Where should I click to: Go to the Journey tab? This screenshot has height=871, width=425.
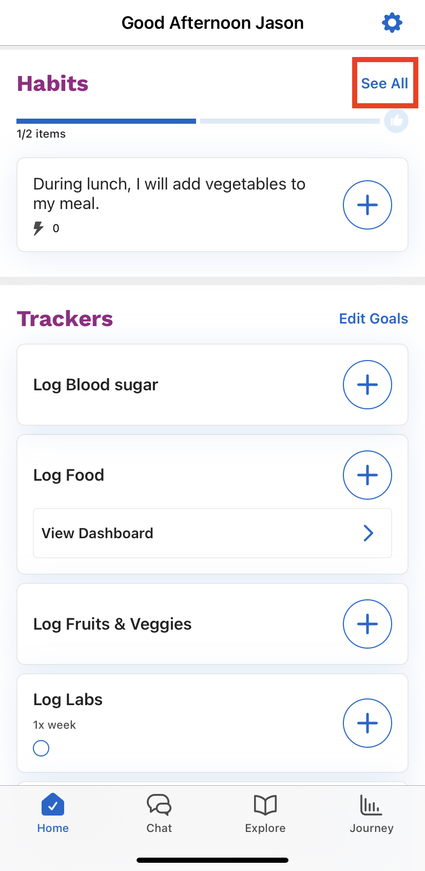(372, 814)
